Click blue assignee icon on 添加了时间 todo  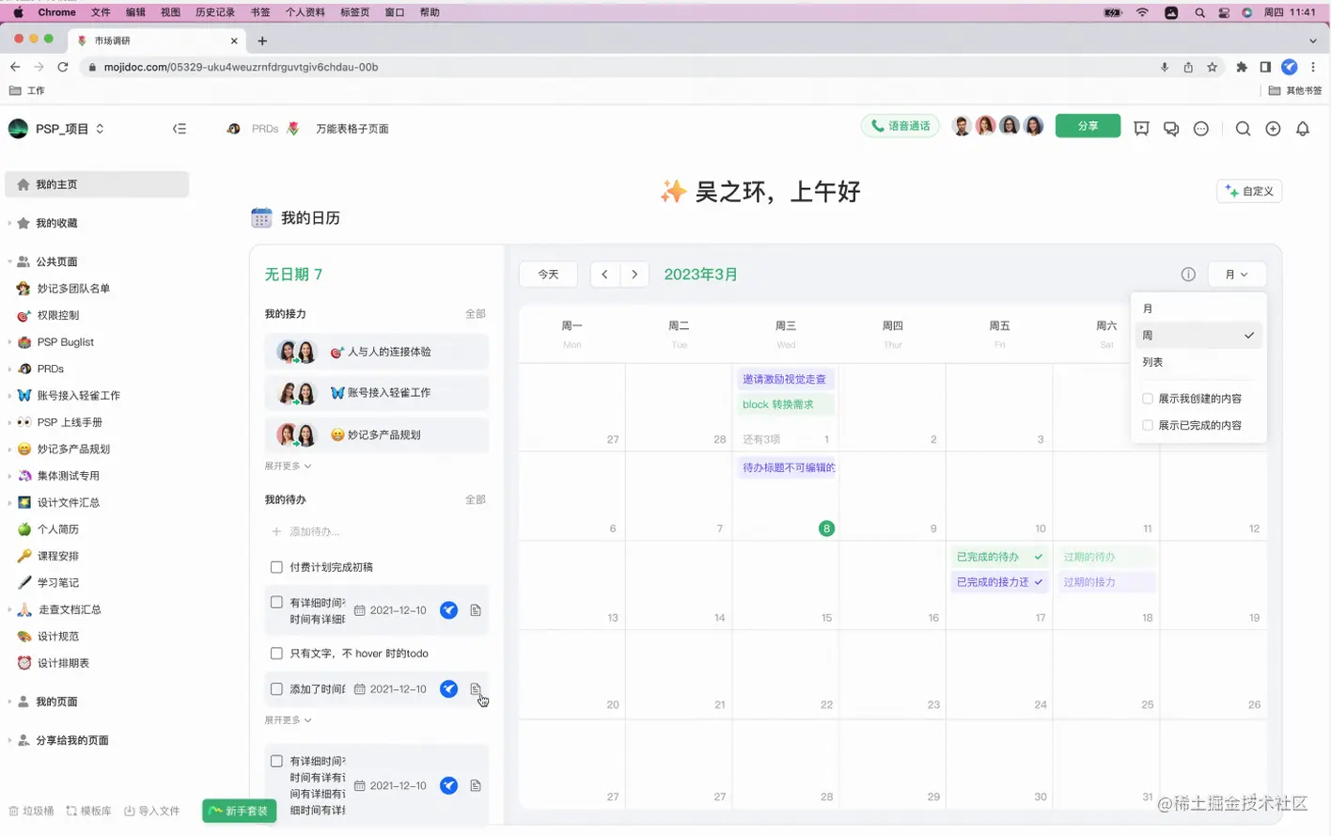[449, 689]
